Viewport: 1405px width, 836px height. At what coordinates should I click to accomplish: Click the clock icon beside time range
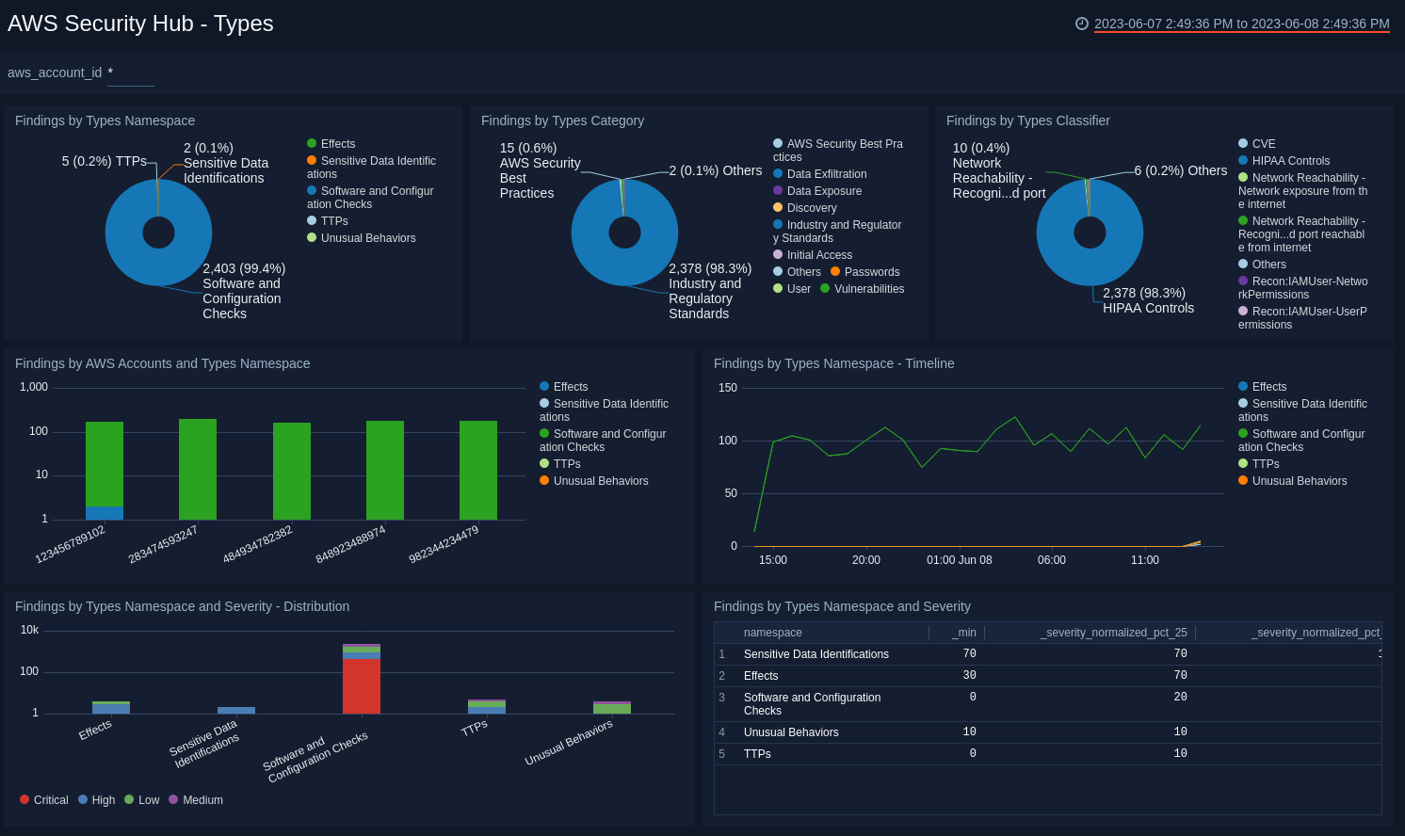[1082, 24]
